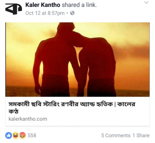Click the "shared a link." text
Viewport: 155px width, 143px height.
79,5
